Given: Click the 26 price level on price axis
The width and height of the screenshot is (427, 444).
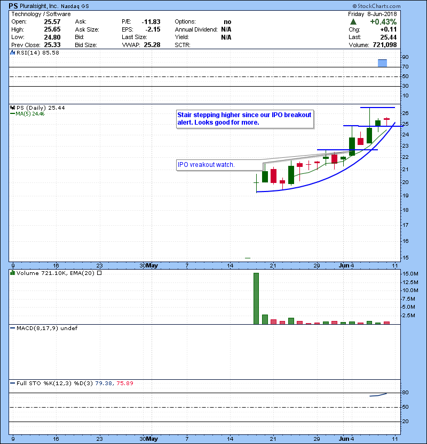Looking at the screenshot, I should coord(405,113).
